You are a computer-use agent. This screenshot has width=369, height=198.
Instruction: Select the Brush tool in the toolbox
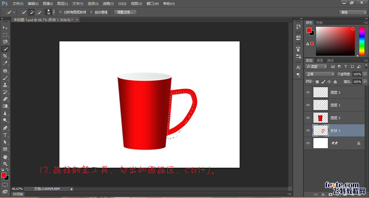click(5, 78)
